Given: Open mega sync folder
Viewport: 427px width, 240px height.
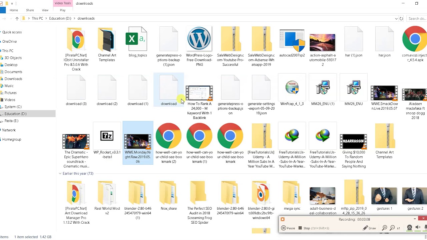Looking at the screenshot, I should tap(292, 195).
